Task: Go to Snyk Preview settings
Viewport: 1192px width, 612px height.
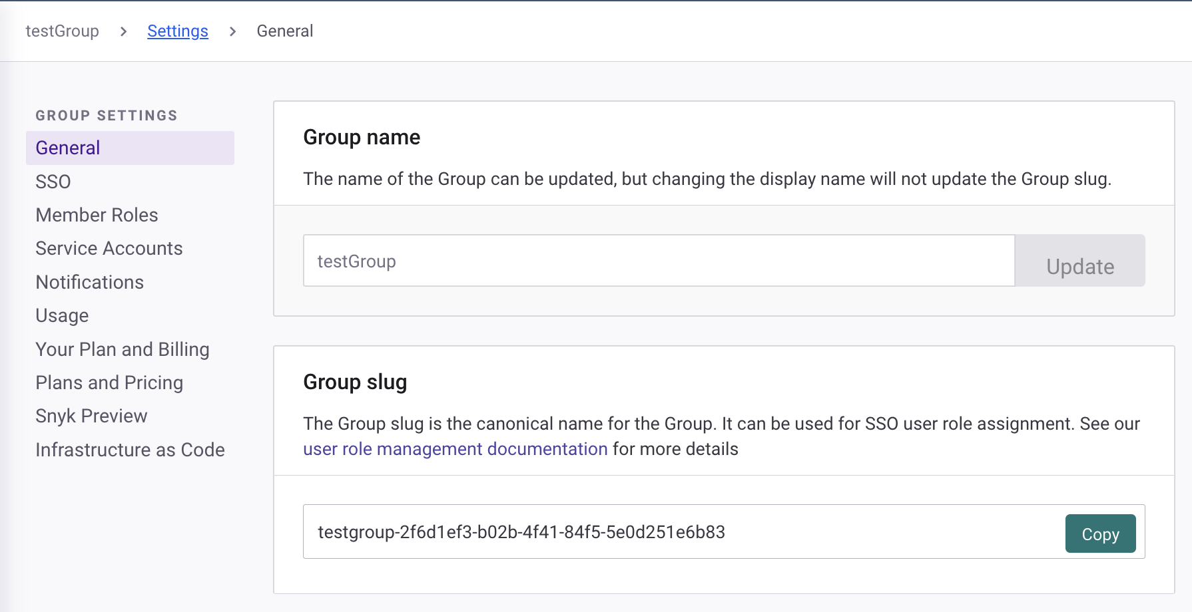Action: [x=91, y=416]
